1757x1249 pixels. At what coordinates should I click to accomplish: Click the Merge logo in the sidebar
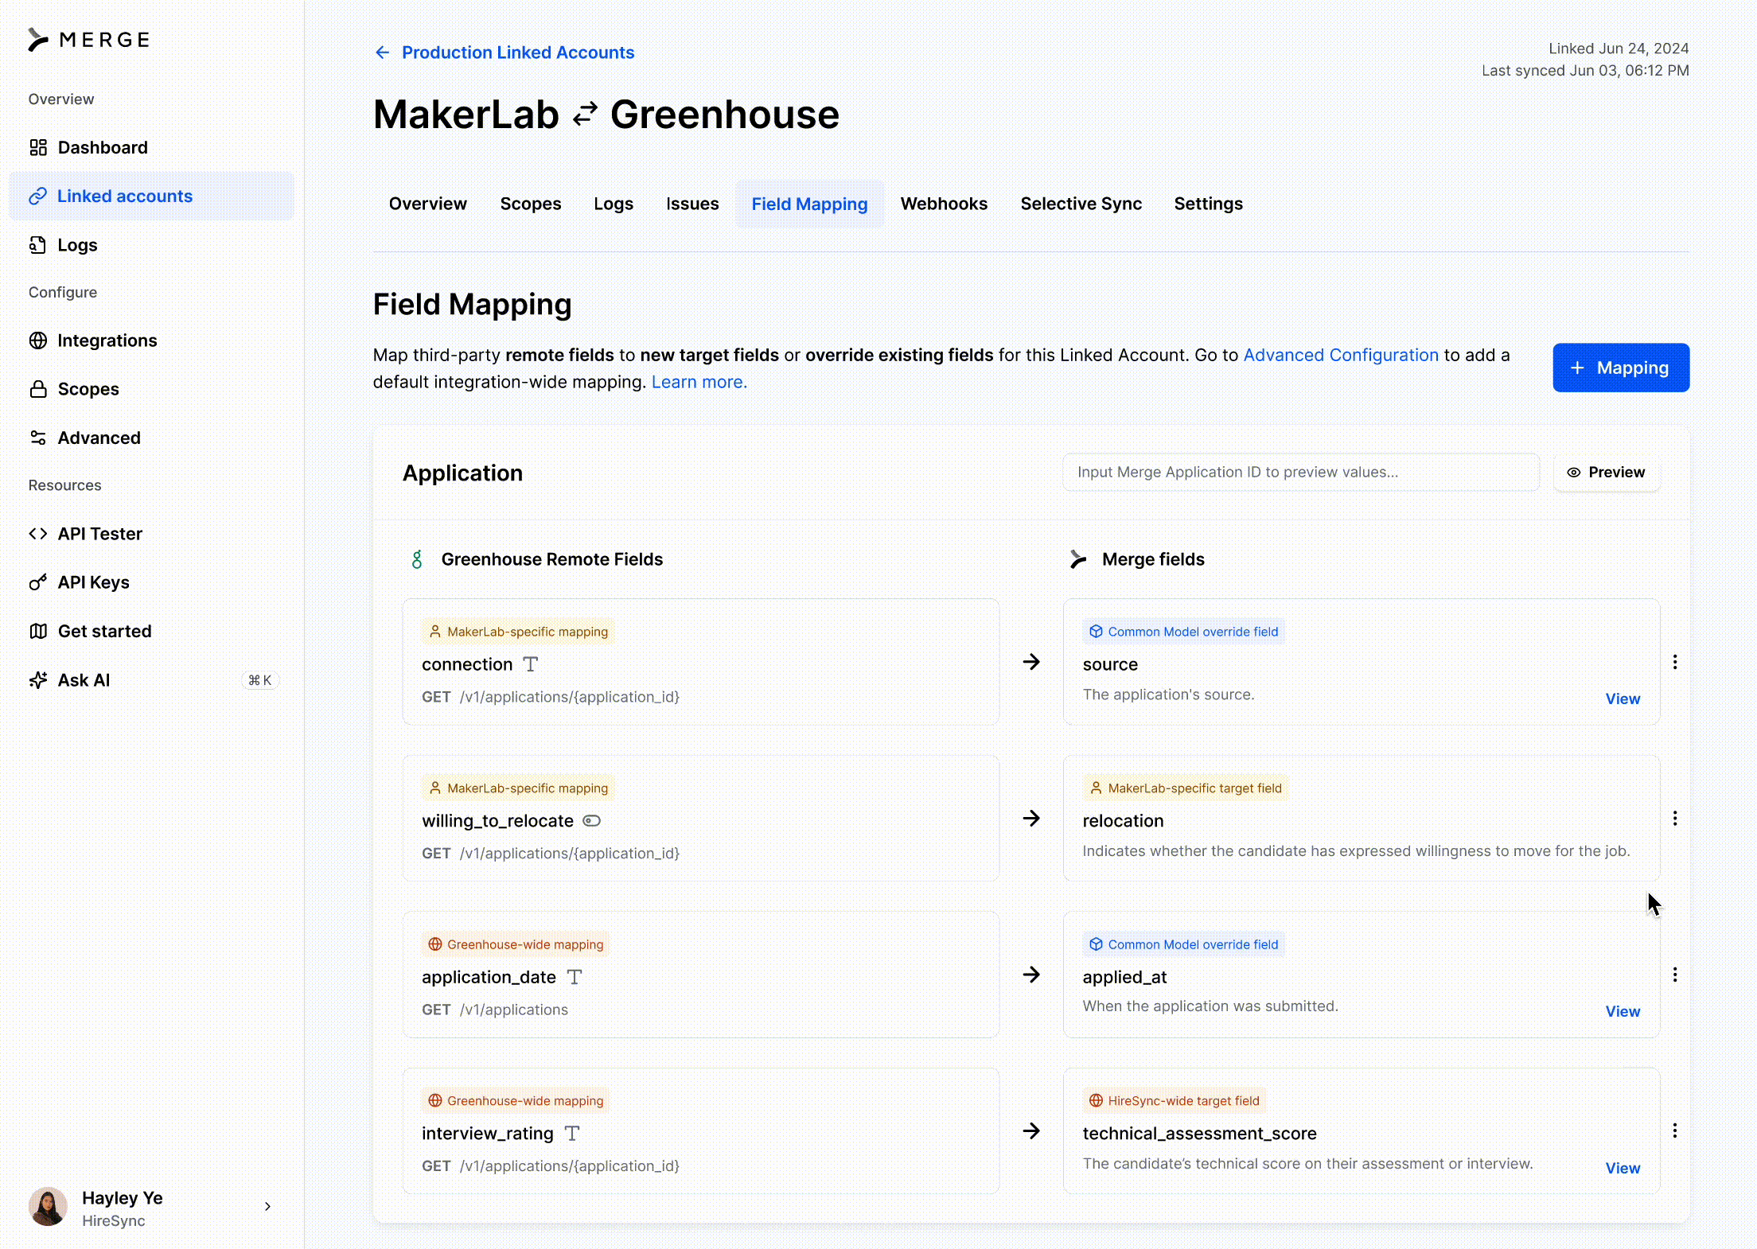88,40
